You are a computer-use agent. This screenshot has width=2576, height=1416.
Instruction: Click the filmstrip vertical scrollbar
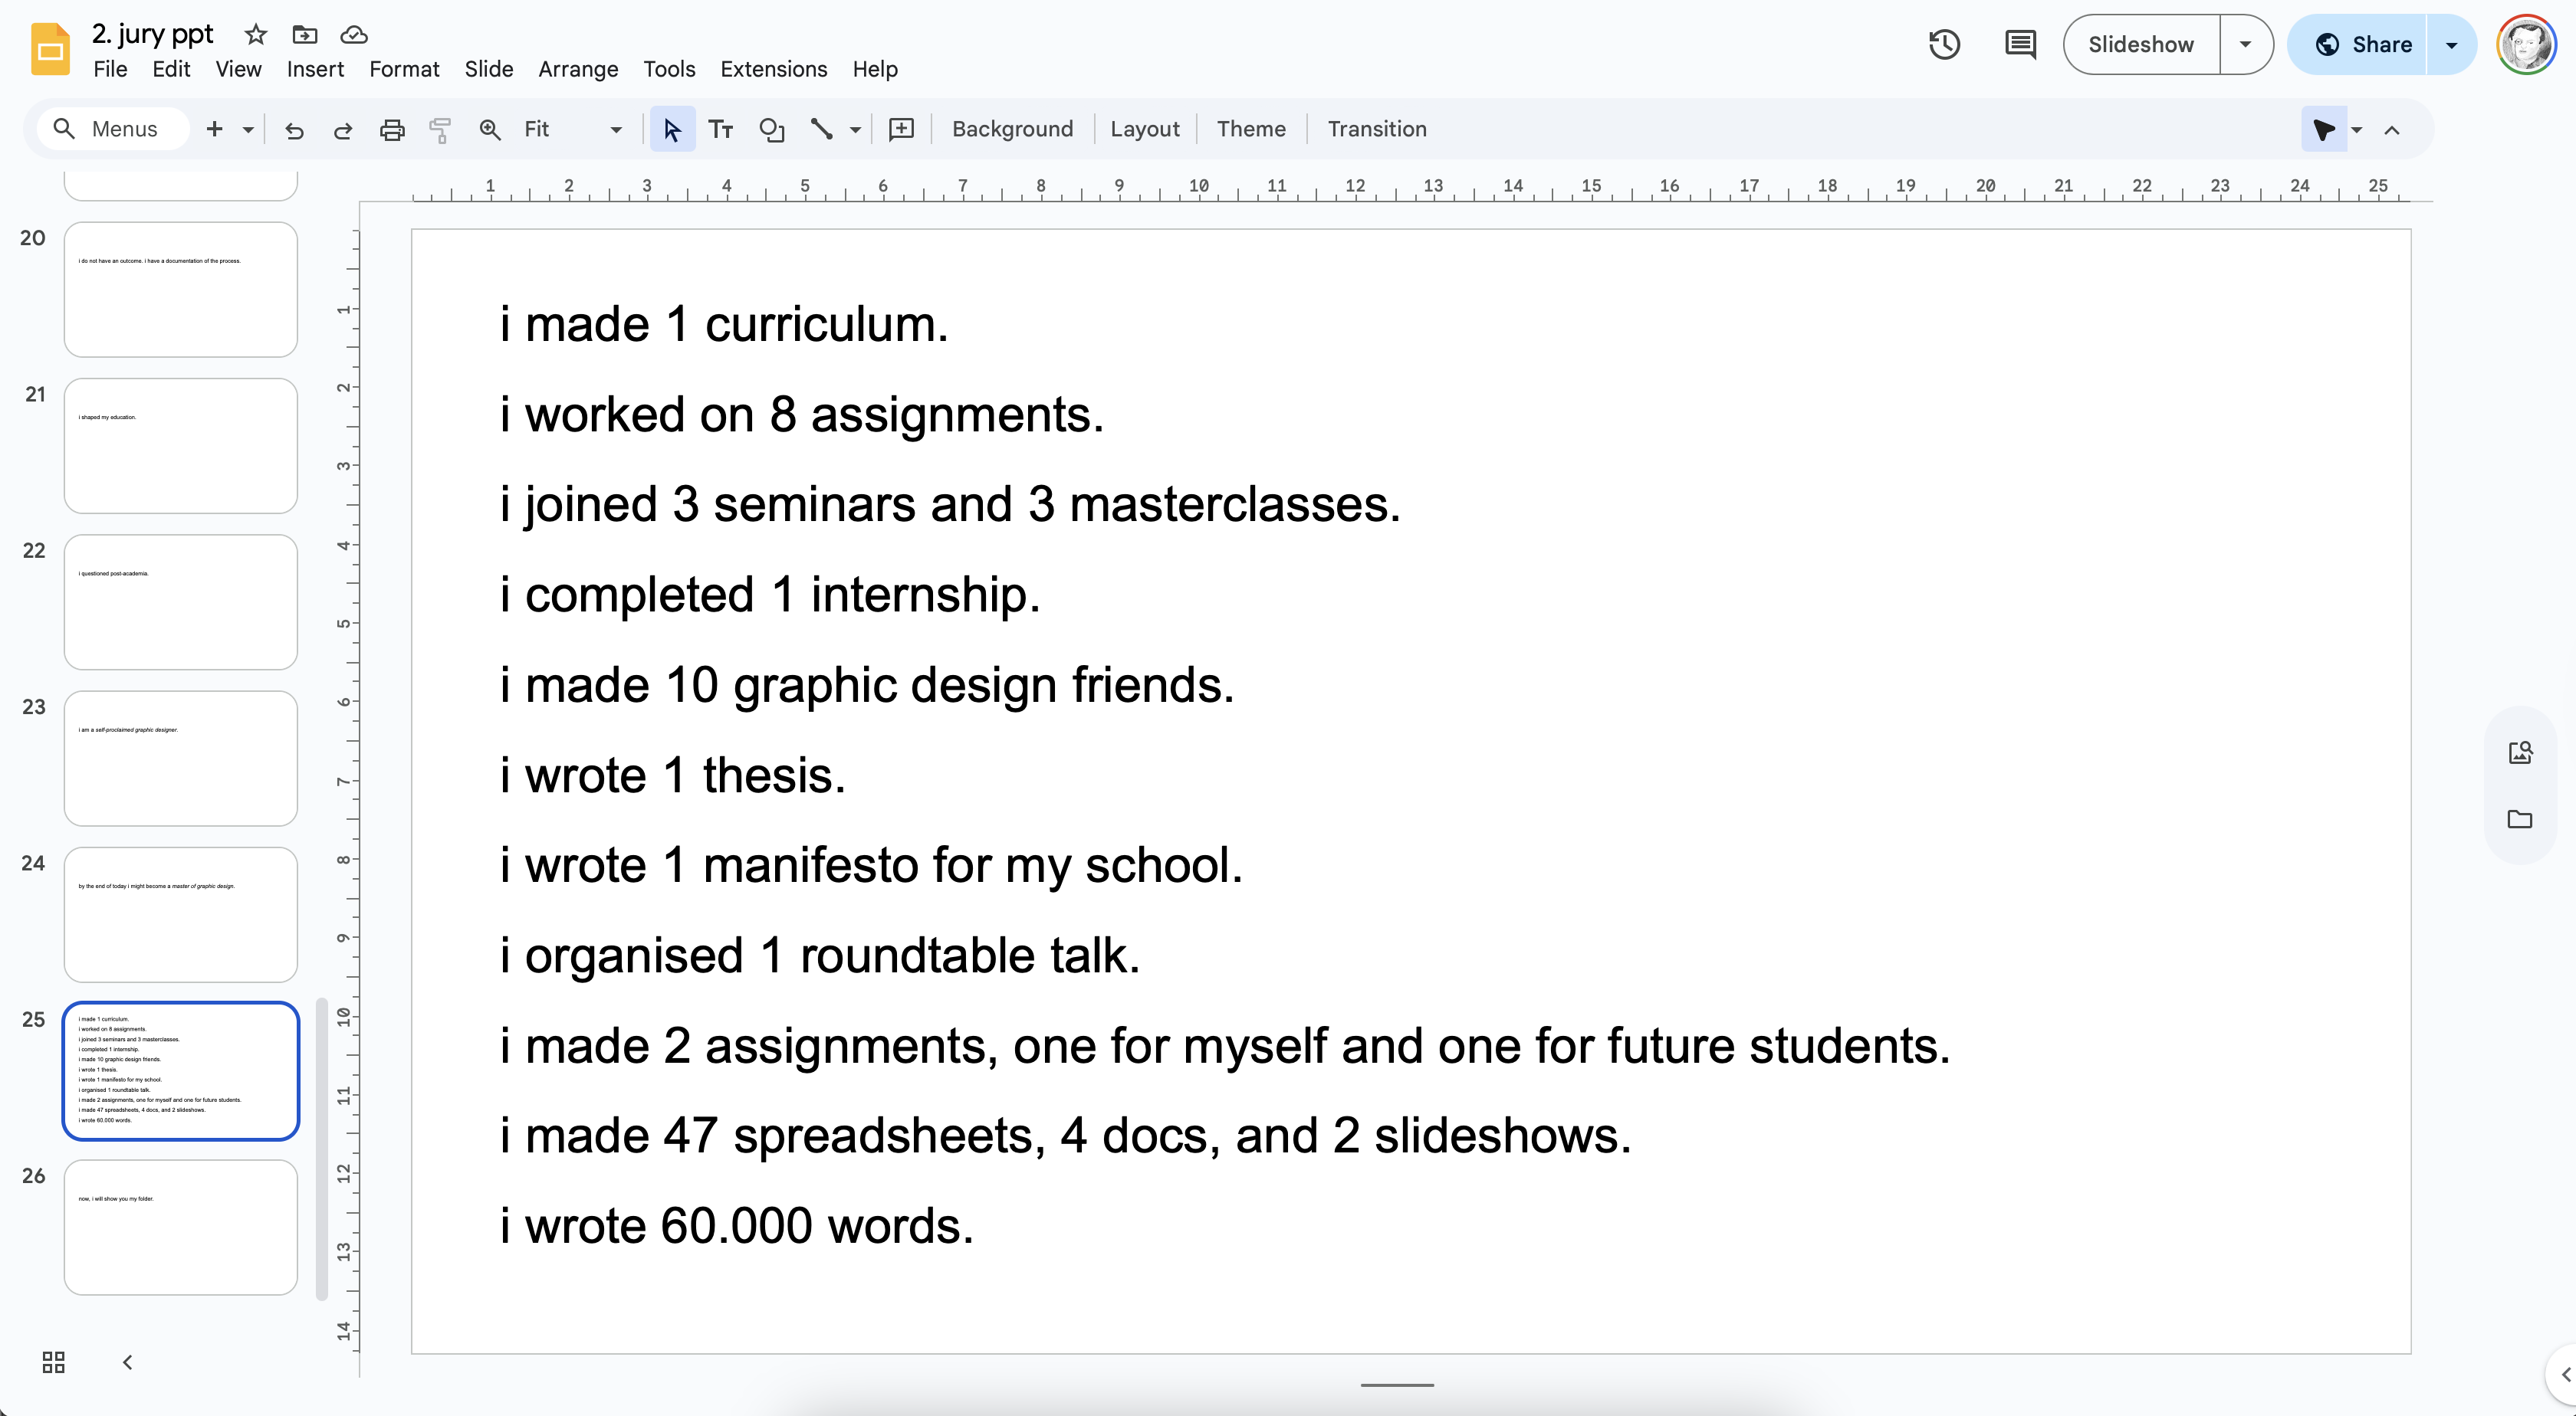click(322, 1149)
